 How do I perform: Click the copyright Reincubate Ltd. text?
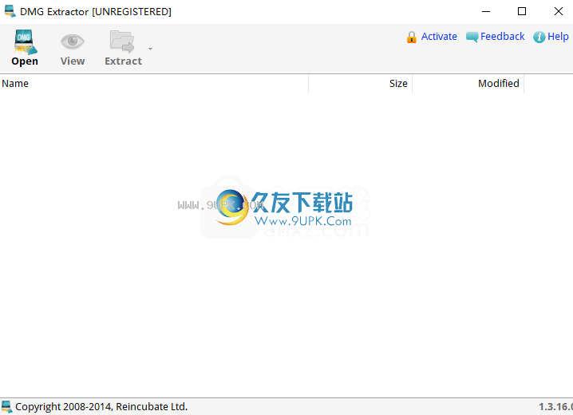tap(101, 406)
